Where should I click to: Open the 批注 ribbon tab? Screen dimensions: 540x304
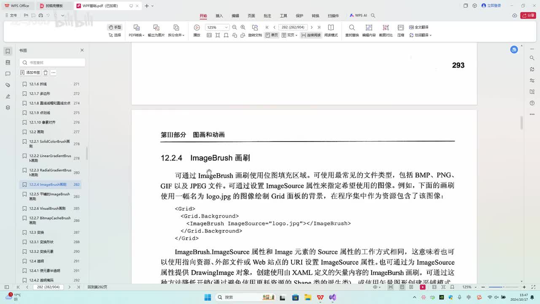(x=267, y=16)
